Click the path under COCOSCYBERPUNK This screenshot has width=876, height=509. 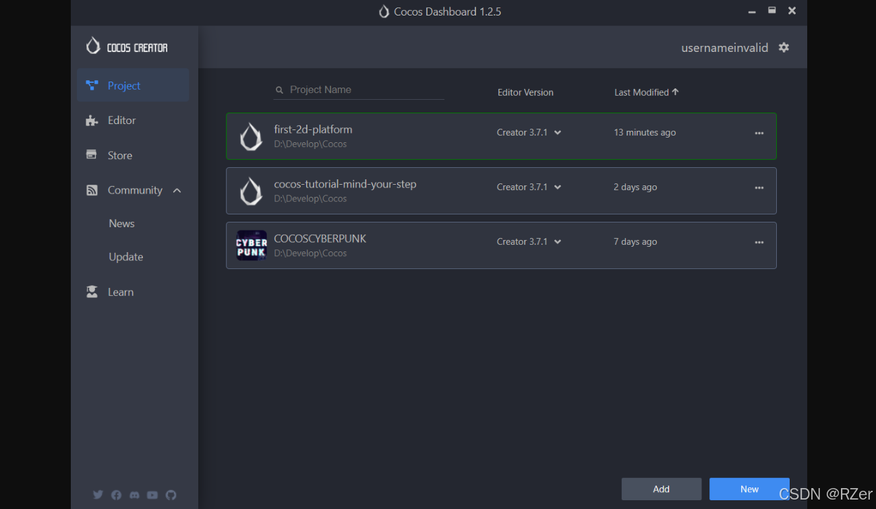pos(310,253)
